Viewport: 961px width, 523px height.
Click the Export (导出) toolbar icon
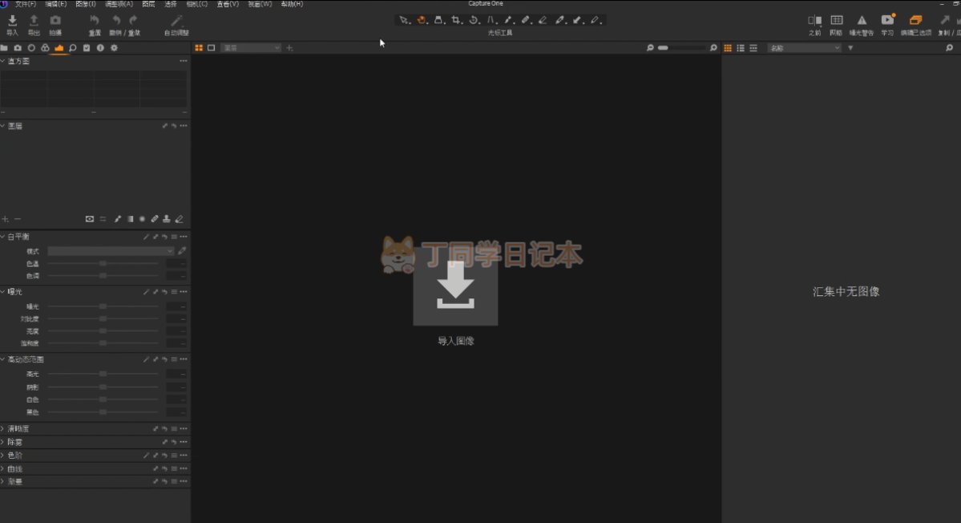coord(34,21)
